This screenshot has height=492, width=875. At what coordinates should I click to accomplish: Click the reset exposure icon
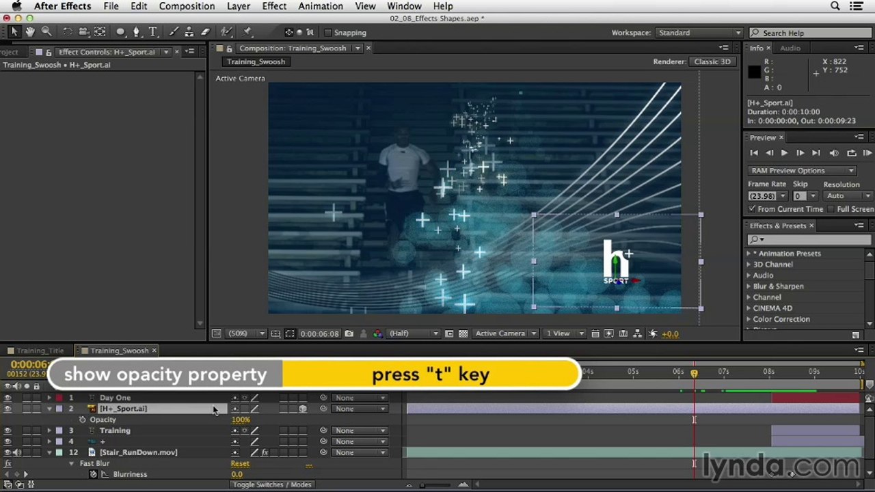pos(653,333)
